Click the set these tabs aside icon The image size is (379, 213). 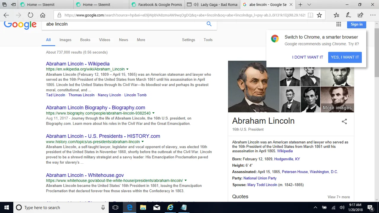14,5
